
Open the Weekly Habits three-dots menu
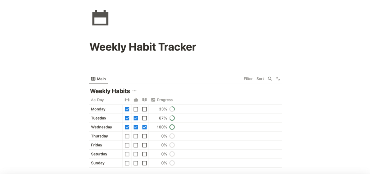pyautogui.click(x=134, y=91)
